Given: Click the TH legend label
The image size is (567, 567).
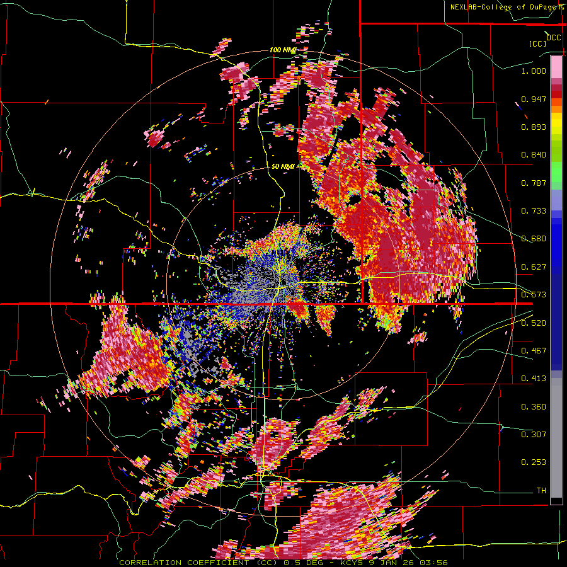Looking at the screenshot, I should pos(541,490).
